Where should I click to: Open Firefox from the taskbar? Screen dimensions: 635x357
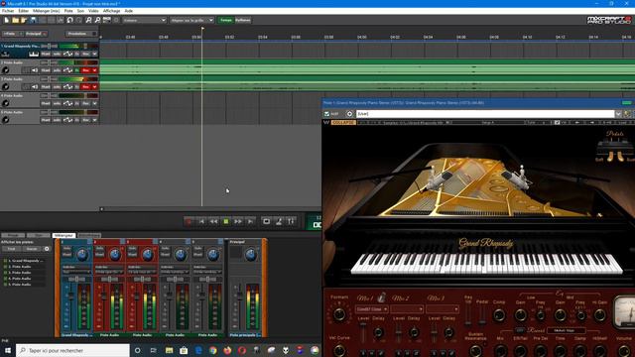point(227,350)
